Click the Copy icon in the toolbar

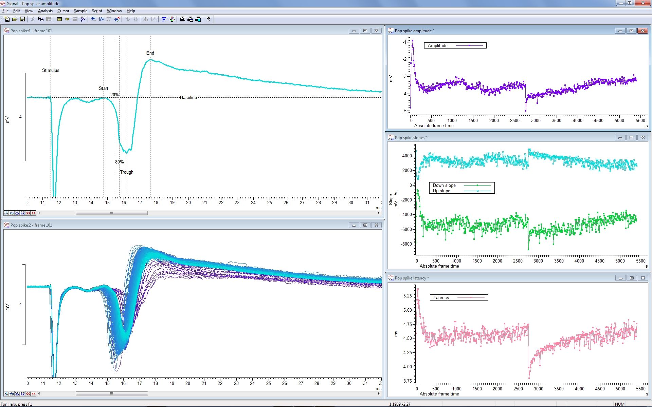[x=41, y=19]
